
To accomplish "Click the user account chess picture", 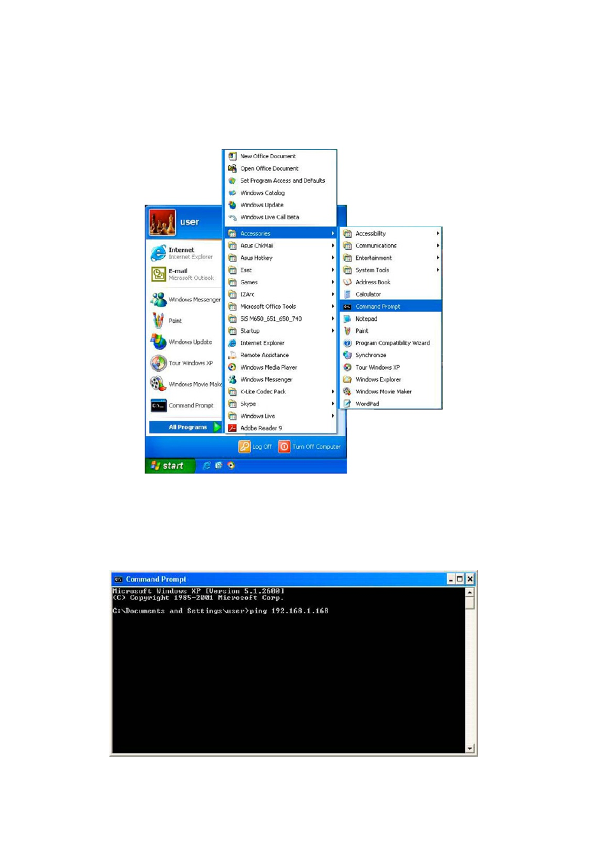I will click(x=162, y=222).
